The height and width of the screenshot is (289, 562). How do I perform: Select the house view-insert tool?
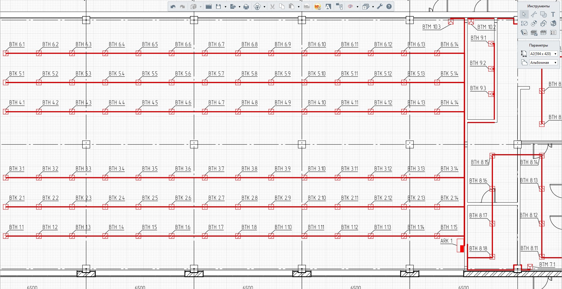[x=544, y=23]
